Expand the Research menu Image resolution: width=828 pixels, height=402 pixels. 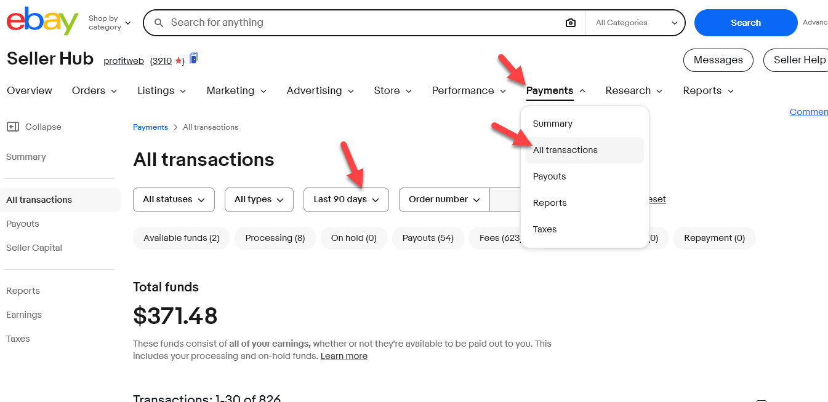[634, 90]
